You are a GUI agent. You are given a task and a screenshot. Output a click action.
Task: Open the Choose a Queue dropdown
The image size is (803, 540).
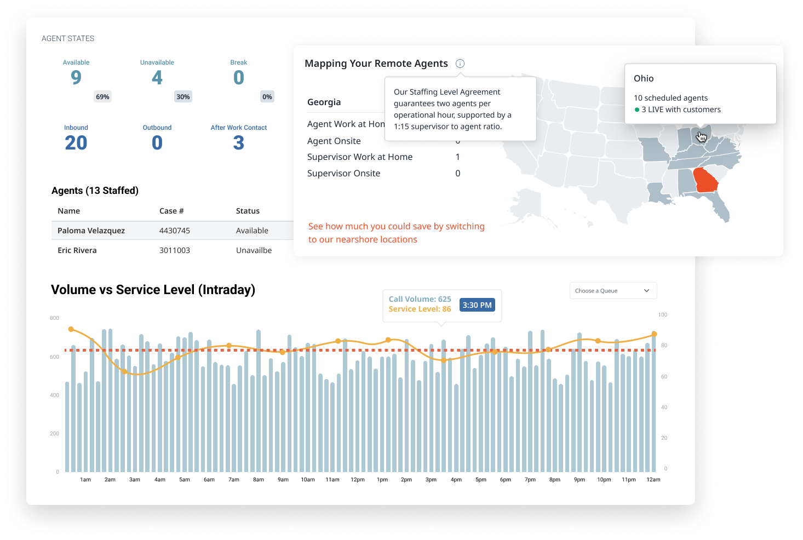(612, 291)
